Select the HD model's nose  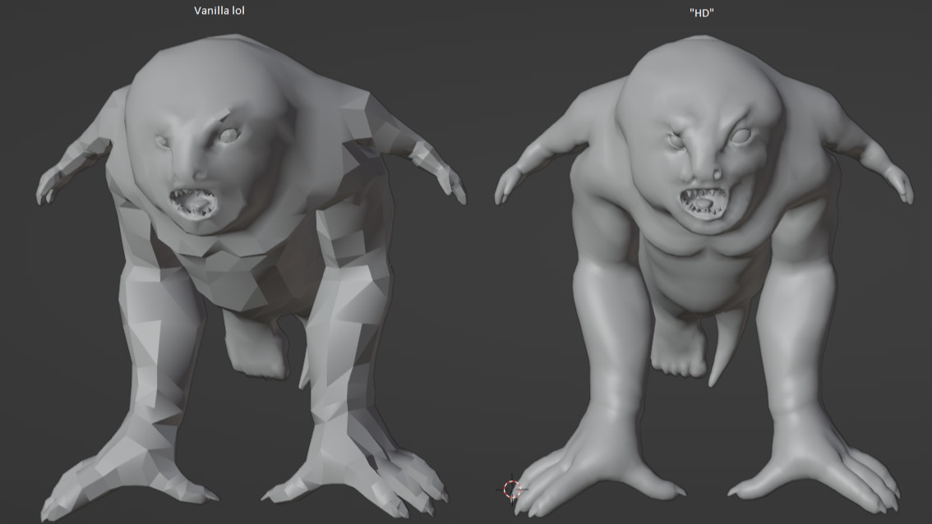click(716, 174)
